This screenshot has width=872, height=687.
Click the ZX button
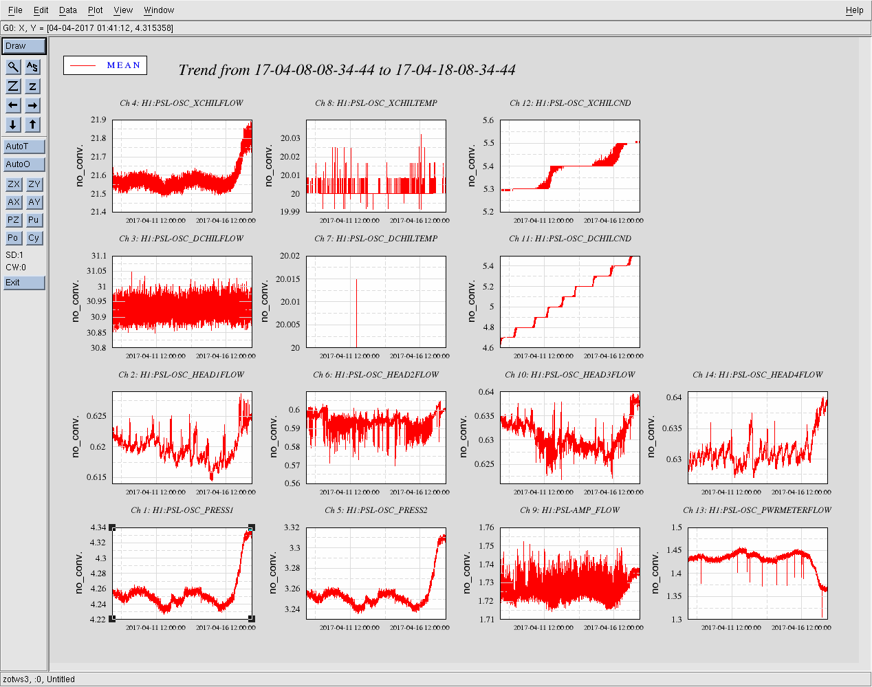coord(13,184)
